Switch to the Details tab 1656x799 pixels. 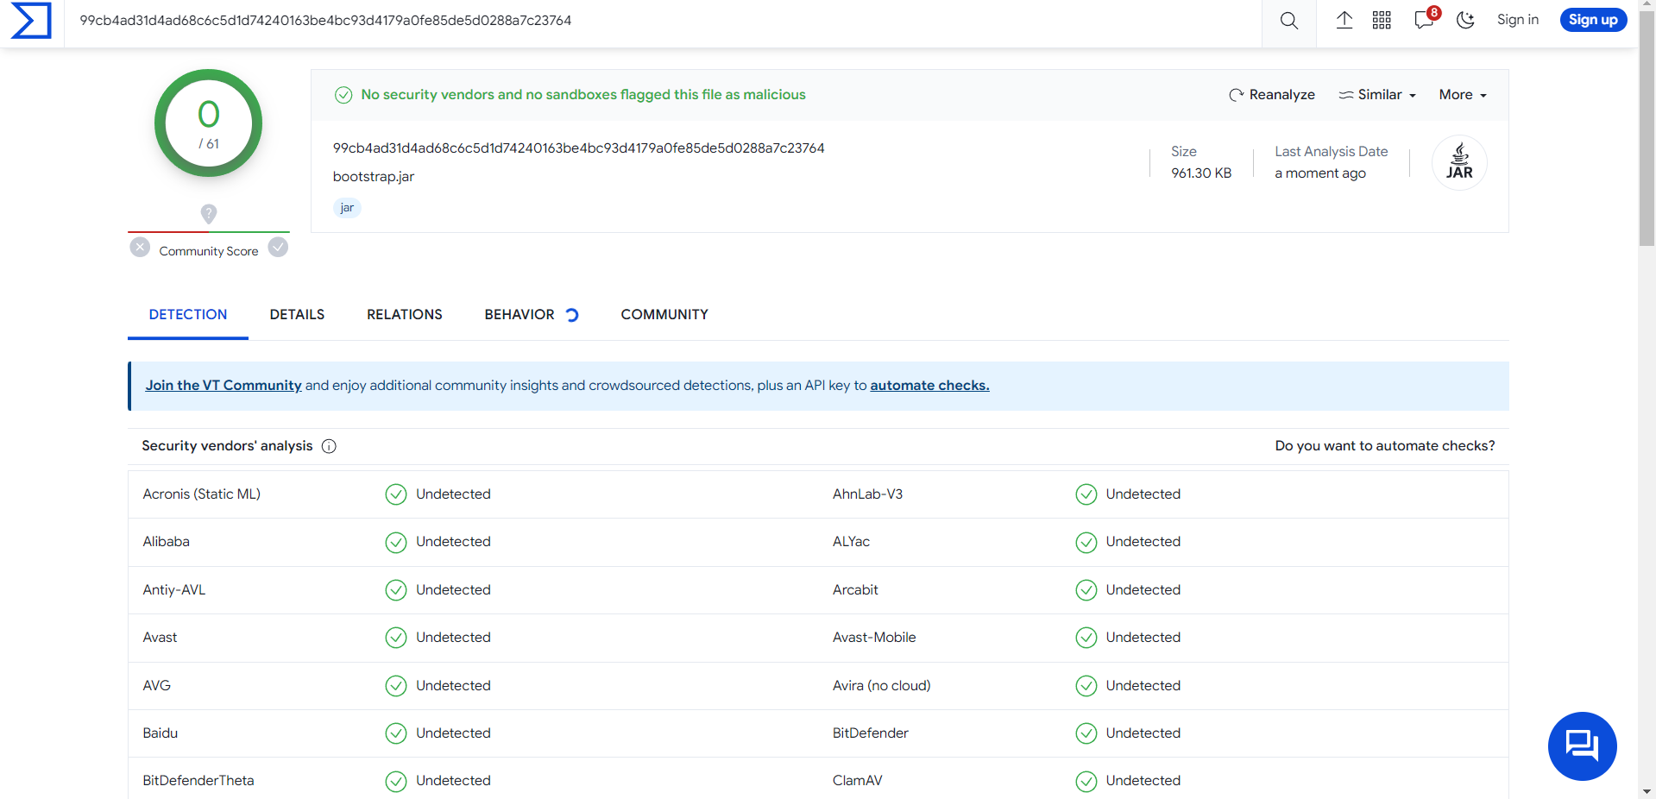(297, 315)
